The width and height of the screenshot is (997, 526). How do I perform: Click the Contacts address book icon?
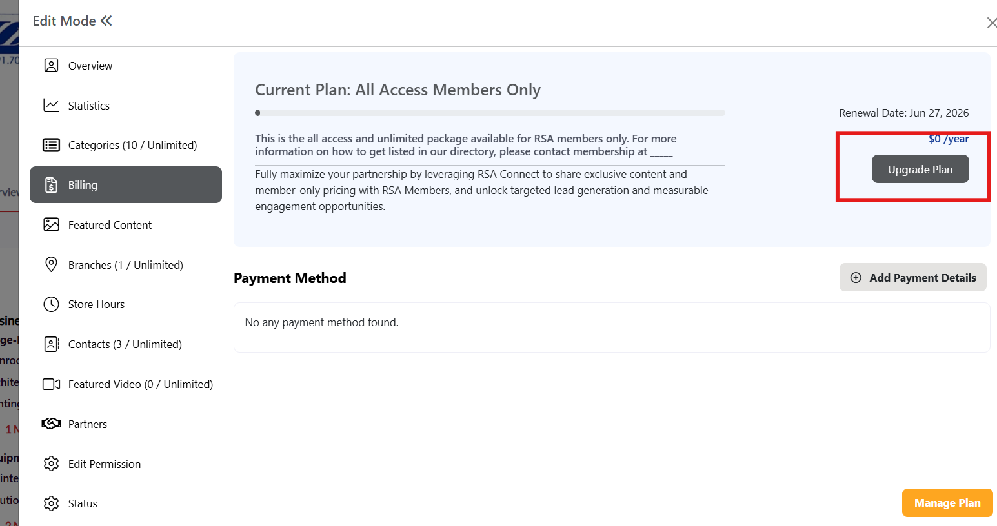click(x=51, y=344)
